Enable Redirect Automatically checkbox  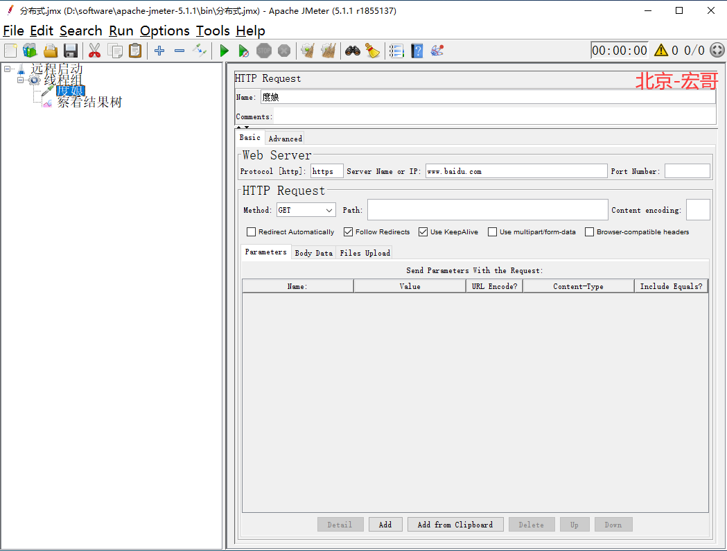[x=251, y=231]
